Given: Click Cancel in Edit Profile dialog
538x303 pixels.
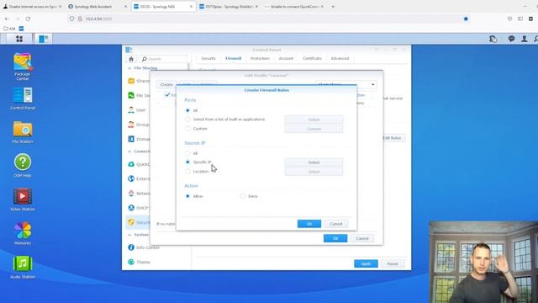Looking at the screenshot, I should [x=362, y=238].
